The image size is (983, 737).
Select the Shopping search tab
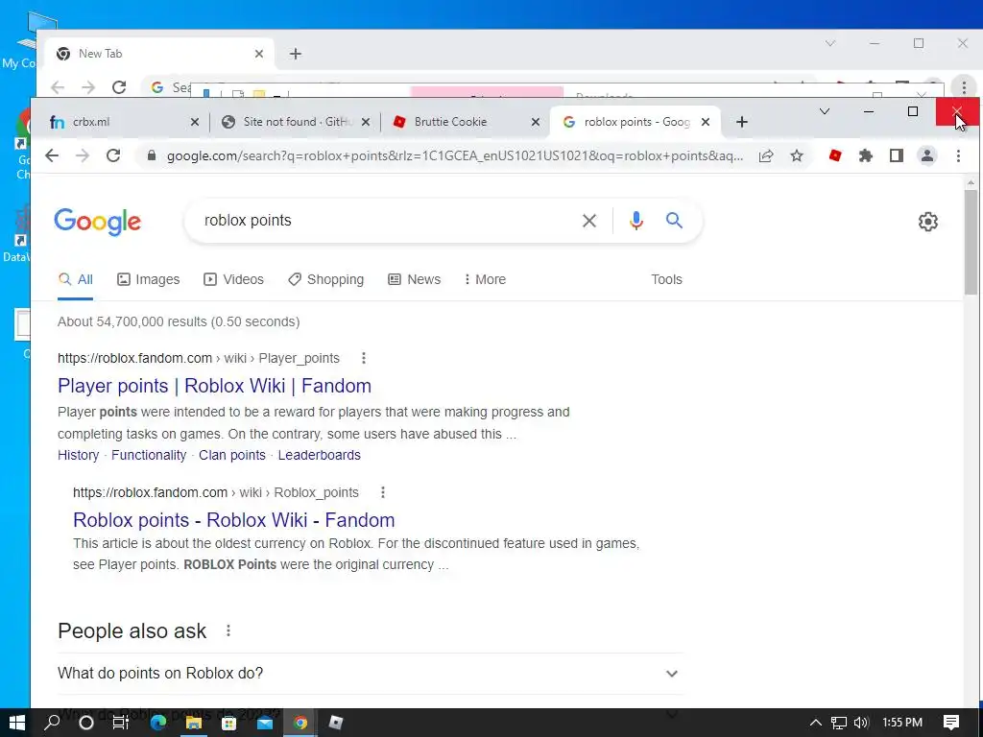[x=326, y=279]
